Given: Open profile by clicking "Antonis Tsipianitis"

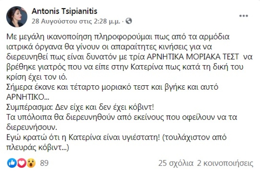Looking at the screenshot, I should [x=65, y=11].
